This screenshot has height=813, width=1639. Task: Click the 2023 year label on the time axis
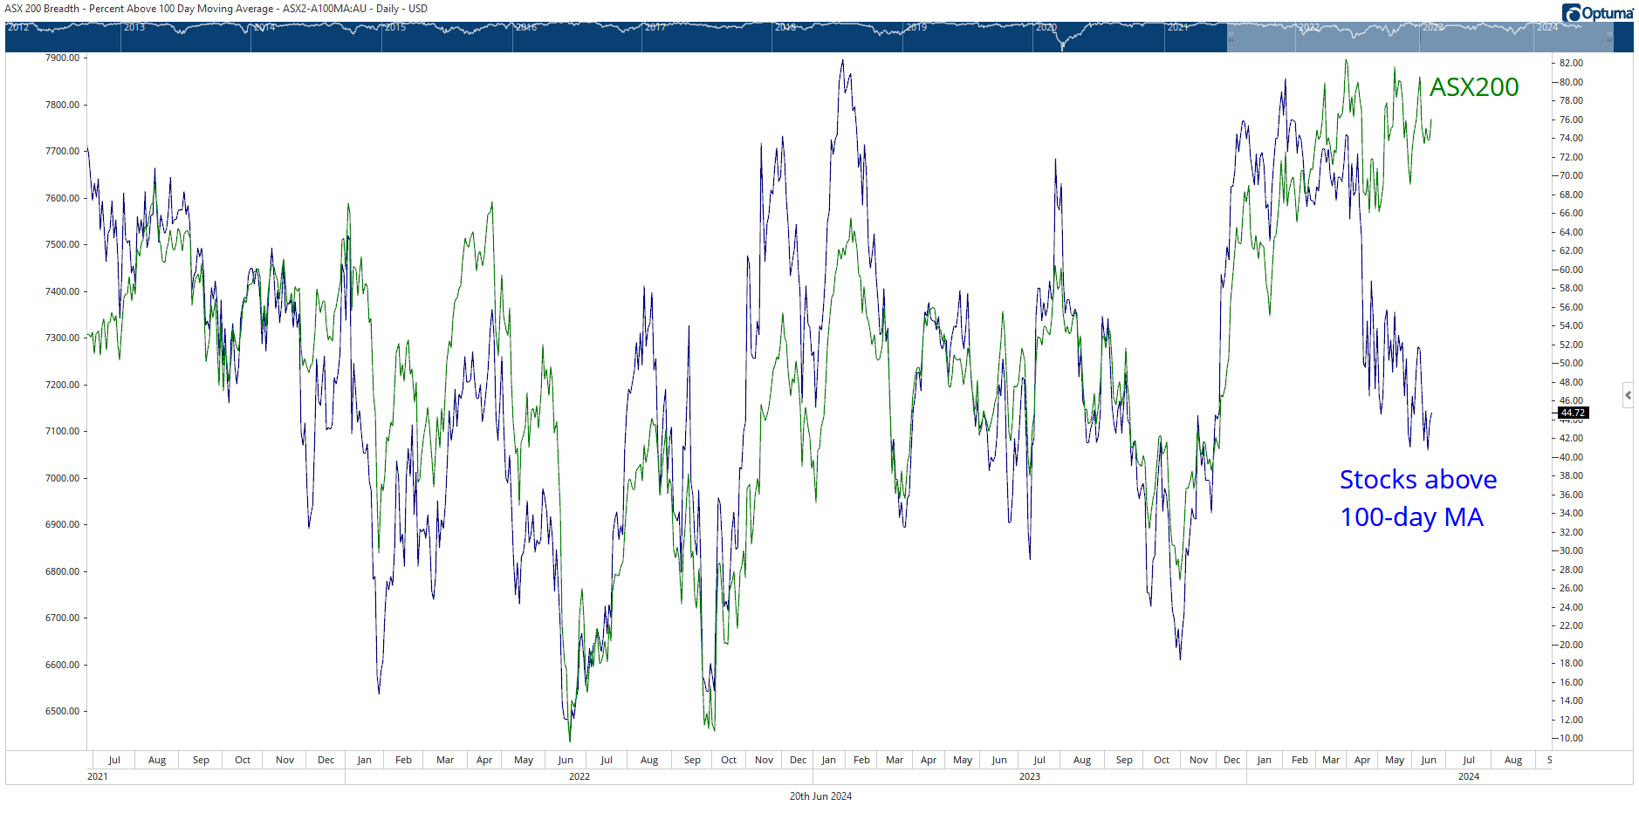point(1029,776)
